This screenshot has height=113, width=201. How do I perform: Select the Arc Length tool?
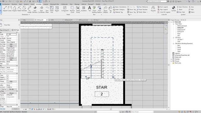coord(30,9)
